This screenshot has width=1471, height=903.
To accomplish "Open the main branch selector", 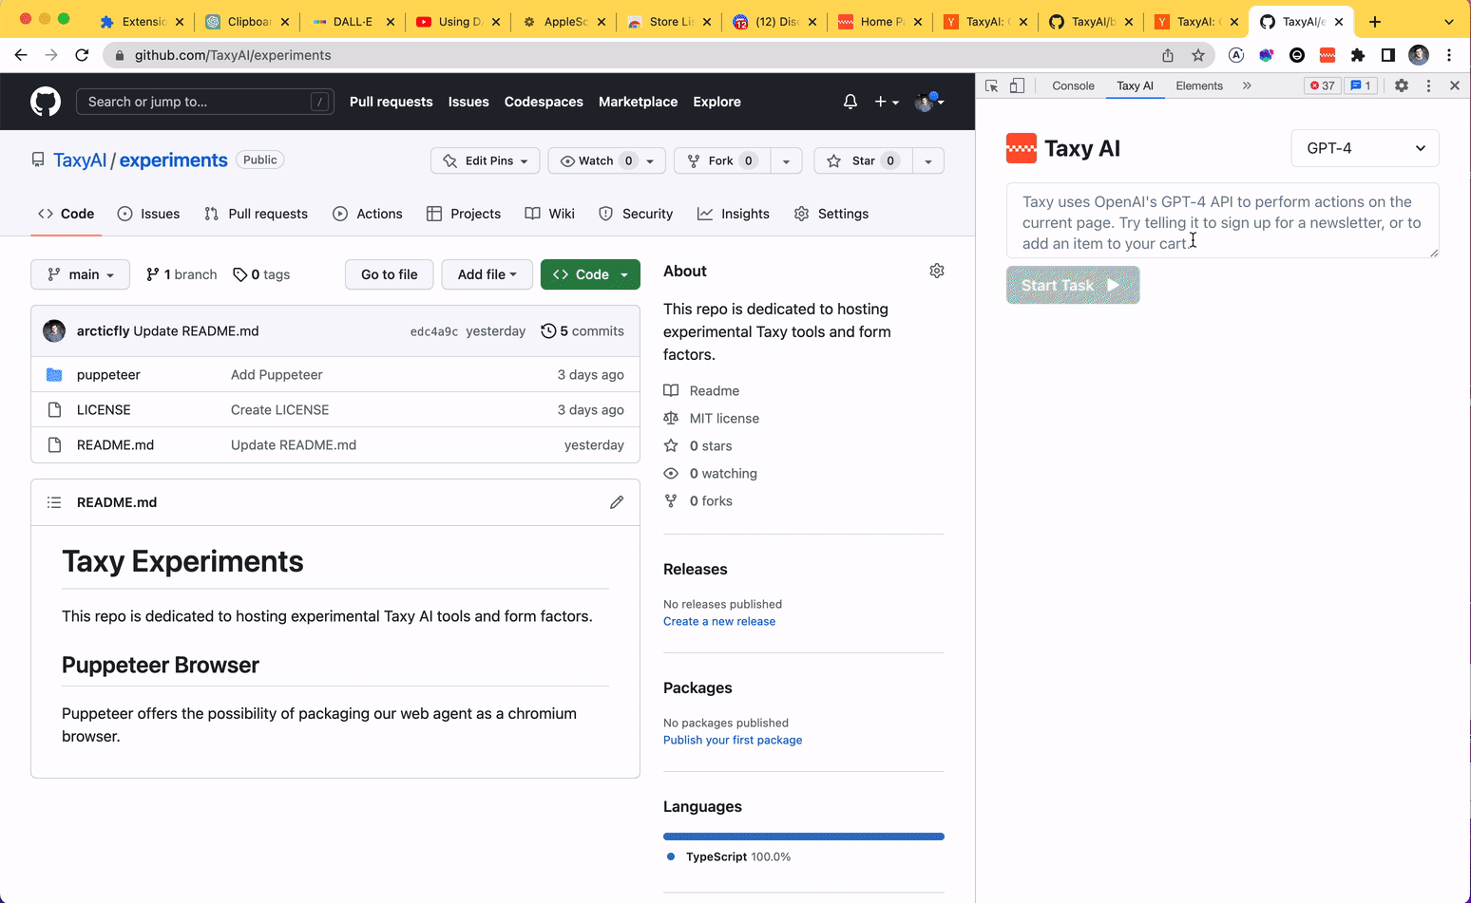I will (x=81, y=274).
